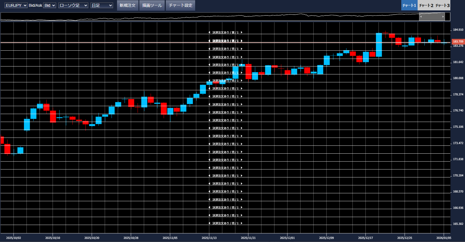The image size is (465, 242).
Task: Click left arrow of bottommost sell order label
Action: tap(209, 223)
